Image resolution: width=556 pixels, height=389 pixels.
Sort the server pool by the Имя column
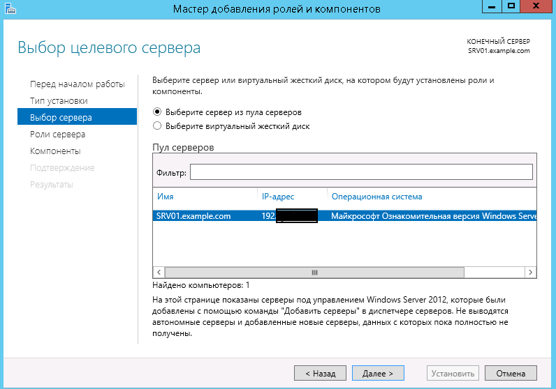coord(166,197)
